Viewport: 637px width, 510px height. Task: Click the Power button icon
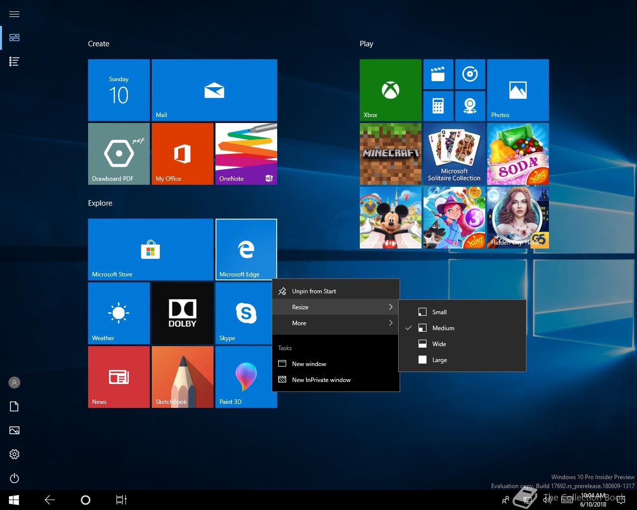(x=14, y=478)
